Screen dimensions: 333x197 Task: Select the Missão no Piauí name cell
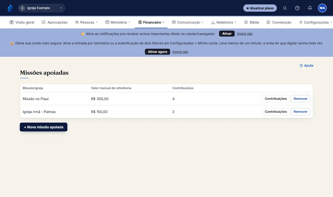(x=36, y=99)
